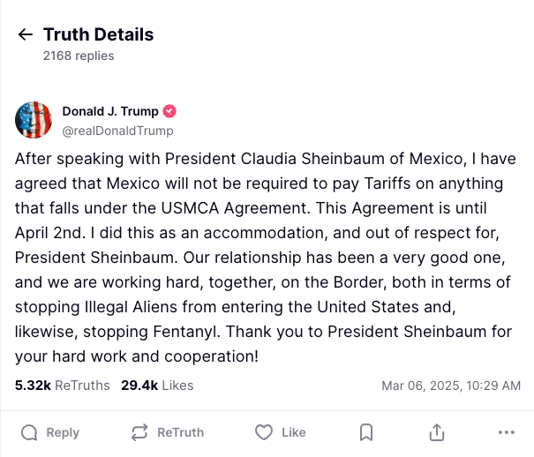The image size is (534, 457).
Task: Open the profile avatar picture
Action: (34, 120)
